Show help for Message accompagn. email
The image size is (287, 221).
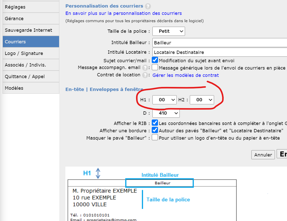(x=145, y=68)
